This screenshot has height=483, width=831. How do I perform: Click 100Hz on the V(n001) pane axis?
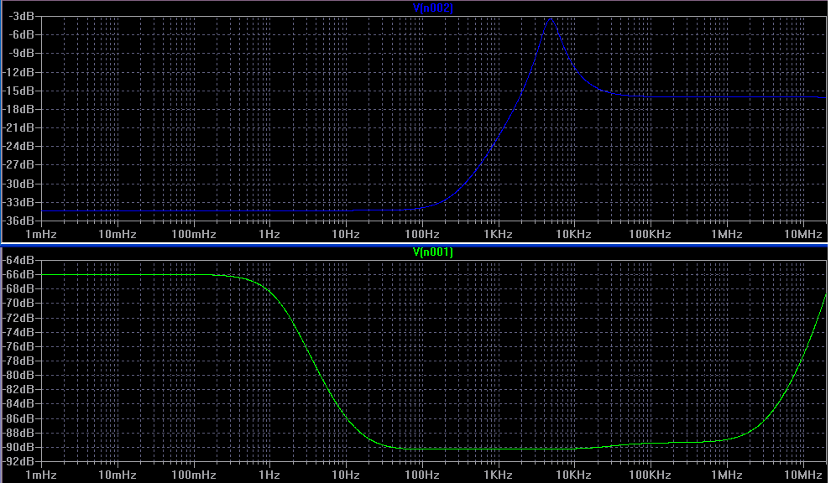(422, 475)
